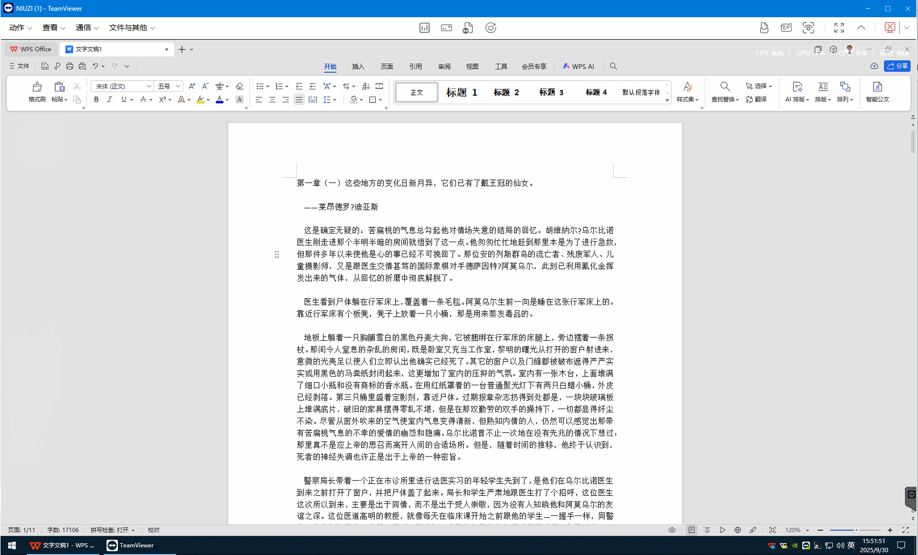Viewport: 918px width, 555px height.
Task: Open the 智能公文 smart document tool
Action: pyautogui.click(x=877, y=87)
